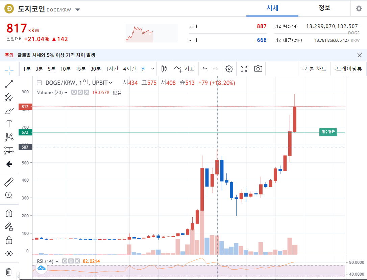Close the 주의 global price warning banner

[x=360, y=55]
